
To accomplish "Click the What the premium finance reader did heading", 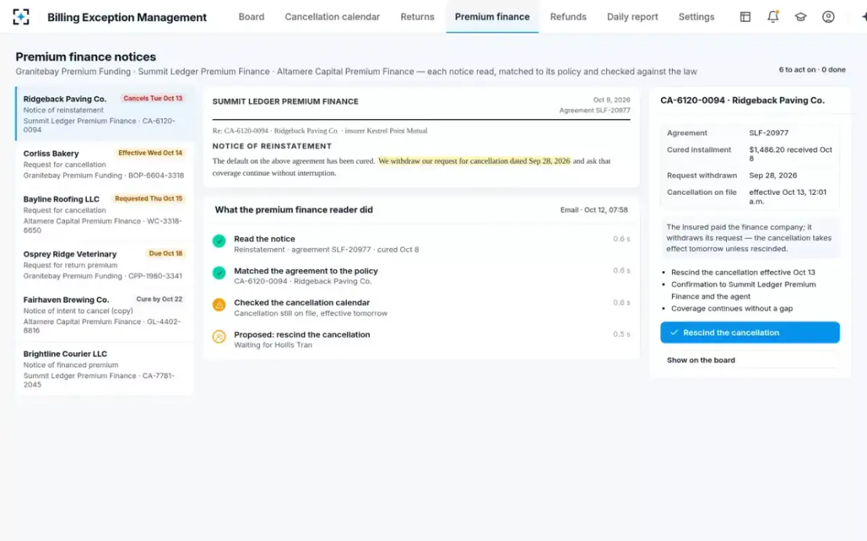I will point(293,210).
